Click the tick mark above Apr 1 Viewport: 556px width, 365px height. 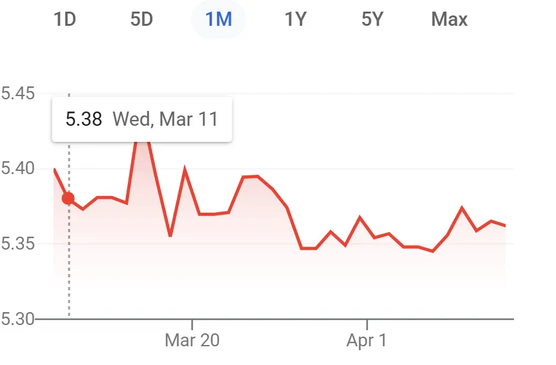[x=367, y=322]
